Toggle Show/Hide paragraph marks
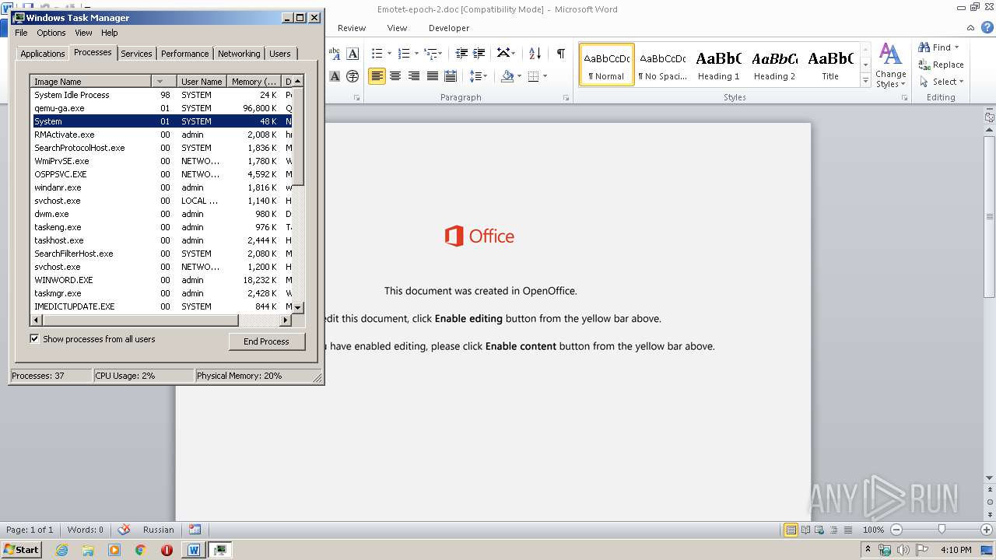 coord(560,53)
